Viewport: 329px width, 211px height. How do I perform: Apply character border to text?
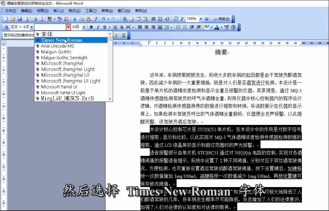115,27
